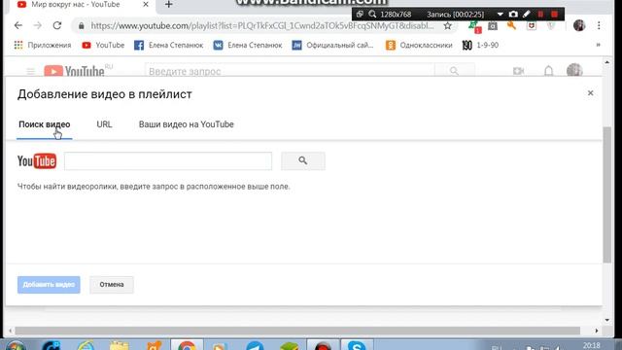The width and height of the screenshot is (622, 350).
Task: Open Telegram from the taskbar
Action: coord(255,345)
